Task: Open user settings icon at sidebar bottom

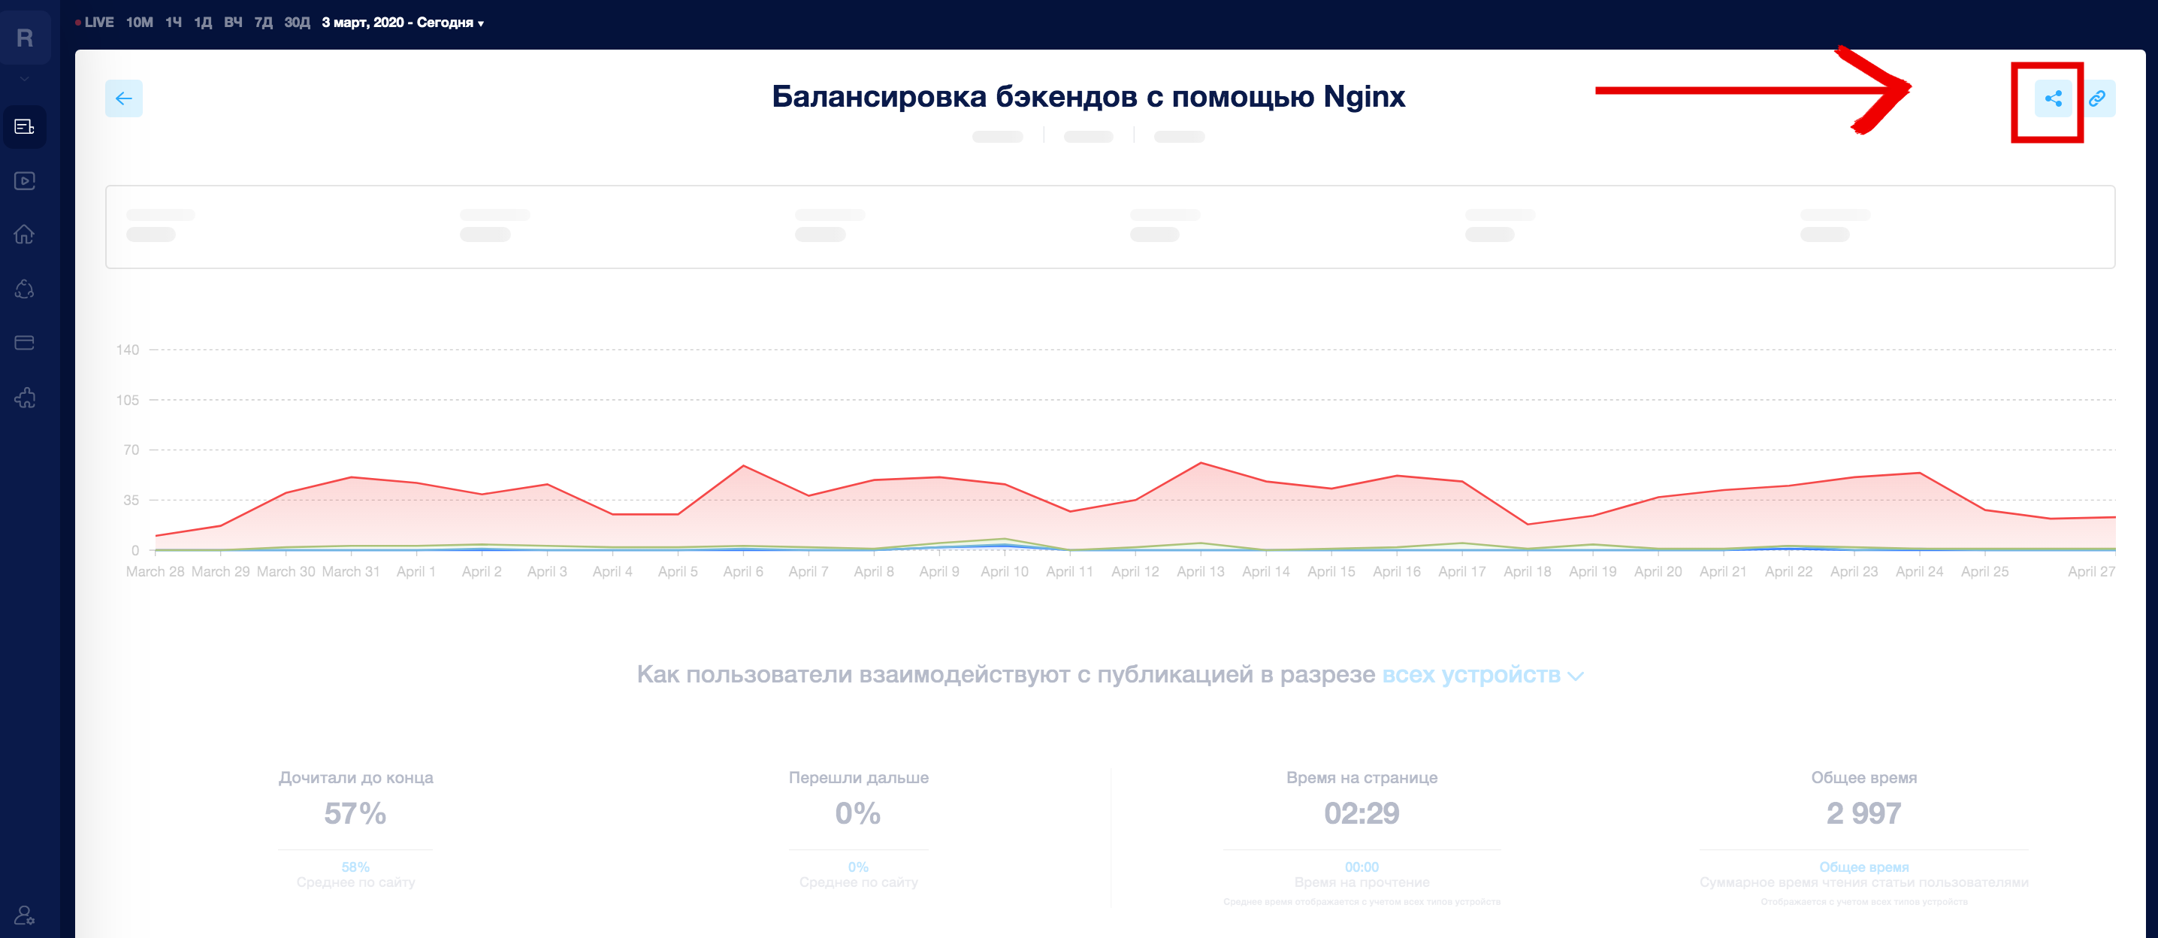Action: [x=25, y=915]
